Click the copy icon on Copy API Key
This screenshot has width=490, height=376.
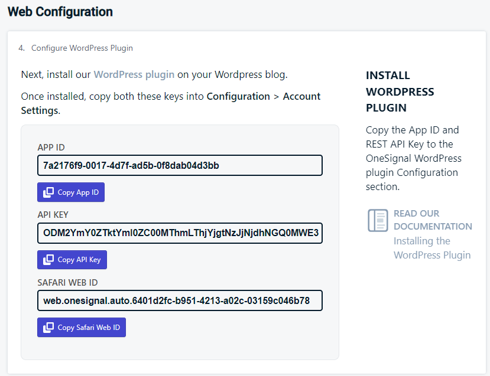(48, 260)
